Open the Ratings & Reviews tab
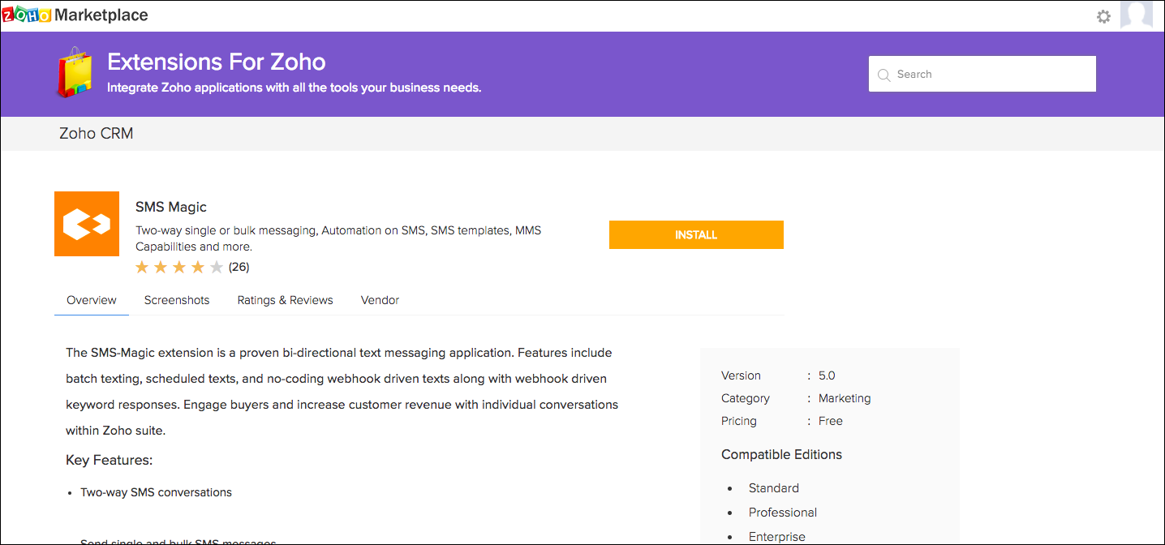 pos(285,300)
